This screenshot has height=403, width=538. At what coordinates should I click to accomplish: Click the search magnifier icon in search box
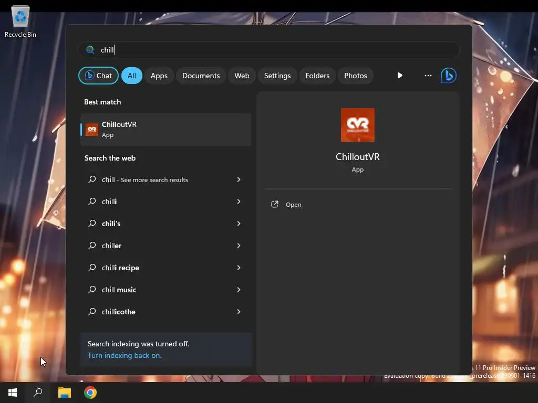point(90,50)
